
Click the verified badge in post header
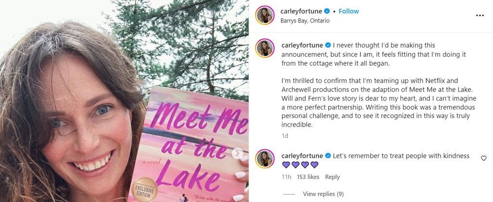[327, 11]
